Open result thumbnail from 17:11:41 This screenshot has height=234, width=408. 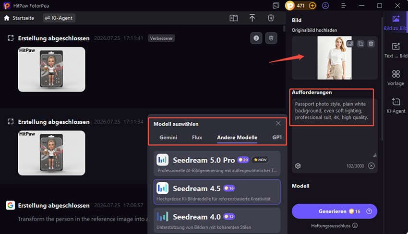tap(51, 70)
